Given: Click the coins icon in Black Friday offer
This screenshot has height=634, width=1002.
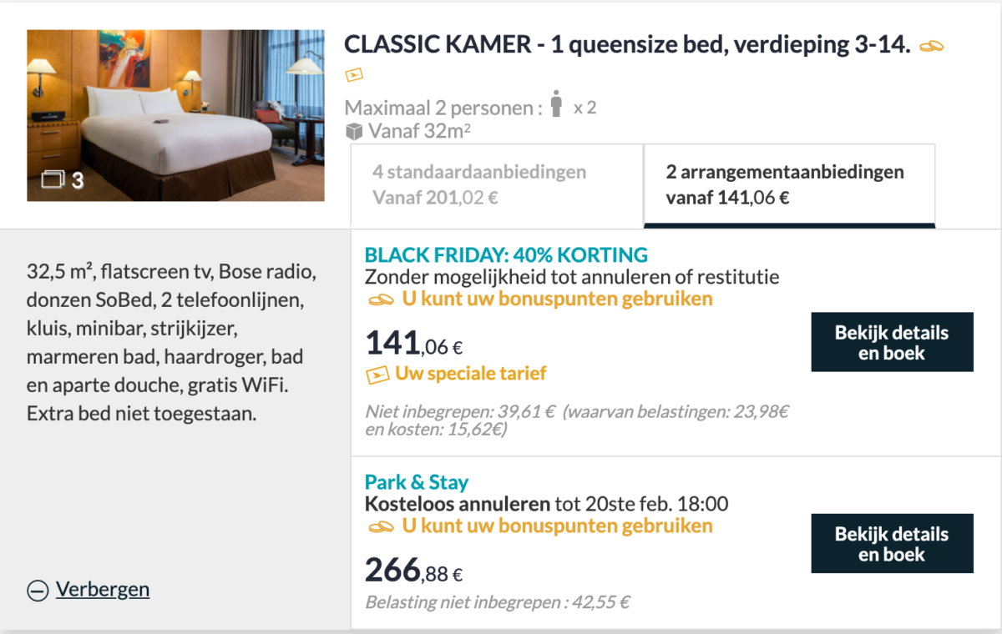Looking at the screenshot, I should (381, 299).
